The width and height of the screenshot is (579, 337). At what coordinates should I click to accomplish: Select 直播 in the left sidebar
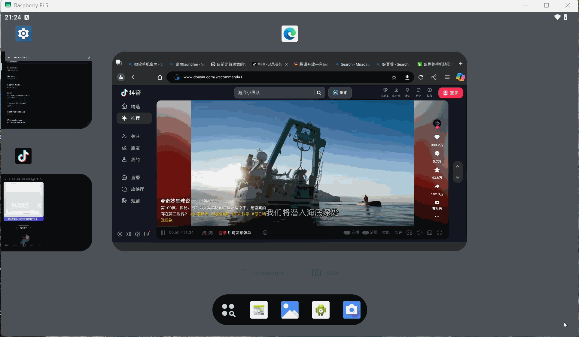click(135, 178)
